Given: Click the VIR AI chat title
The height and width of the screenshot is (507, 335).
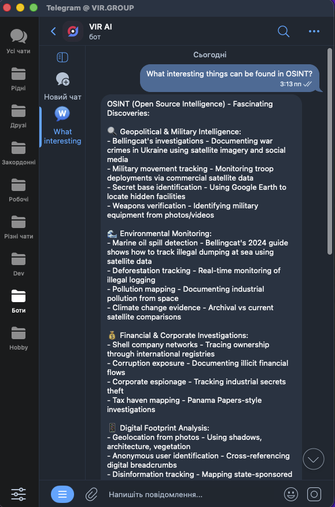Looking at the screenshot, I should coord(101,27).
